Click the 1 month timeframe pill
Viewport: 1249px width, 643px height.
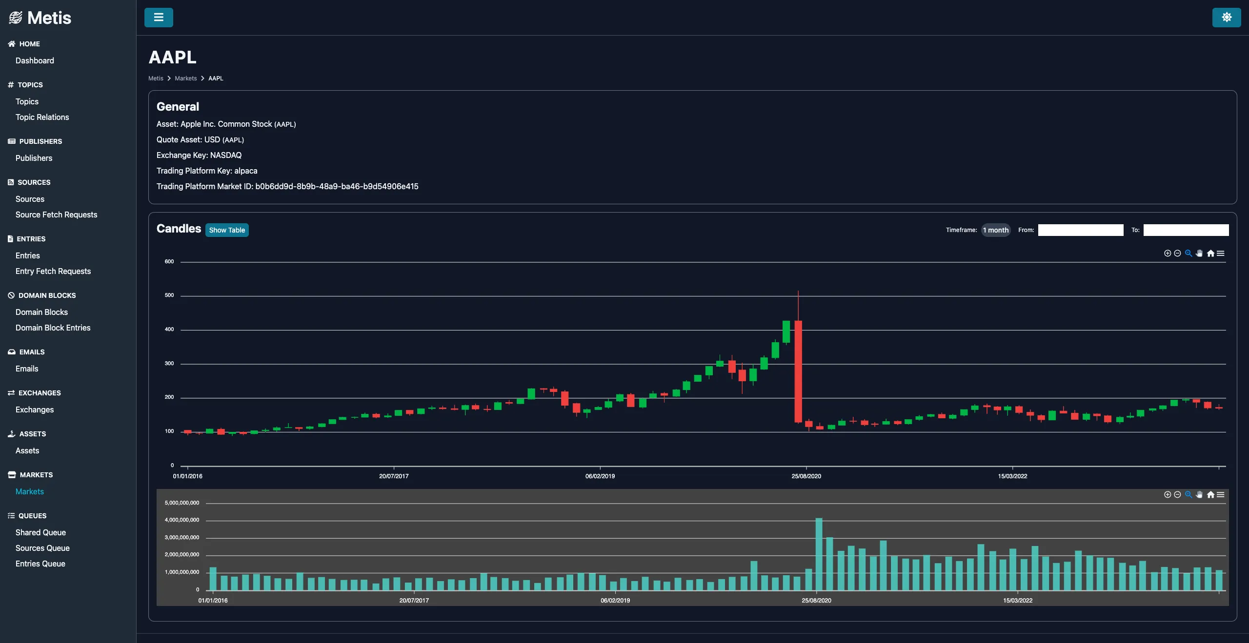(x=995, y=230)
